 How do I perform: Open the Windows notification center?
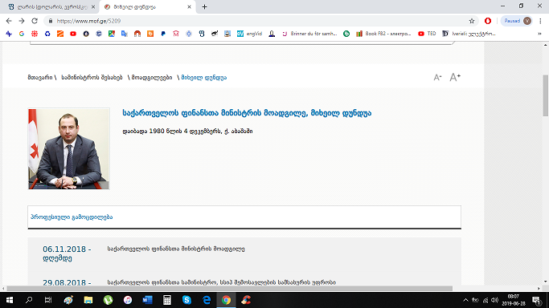pos(536,300)
